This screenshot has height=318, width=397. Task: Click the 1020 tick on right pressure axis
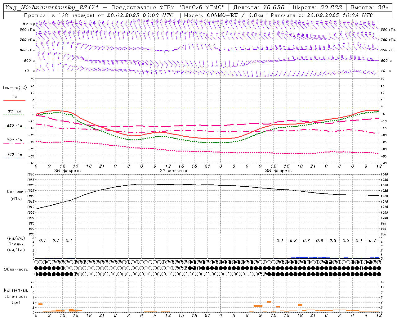coord(384,196)
